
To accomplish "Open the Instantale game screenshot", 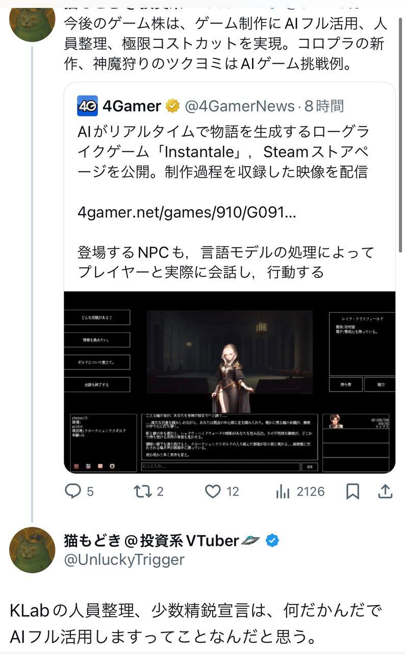I will (x=230, y=382).
